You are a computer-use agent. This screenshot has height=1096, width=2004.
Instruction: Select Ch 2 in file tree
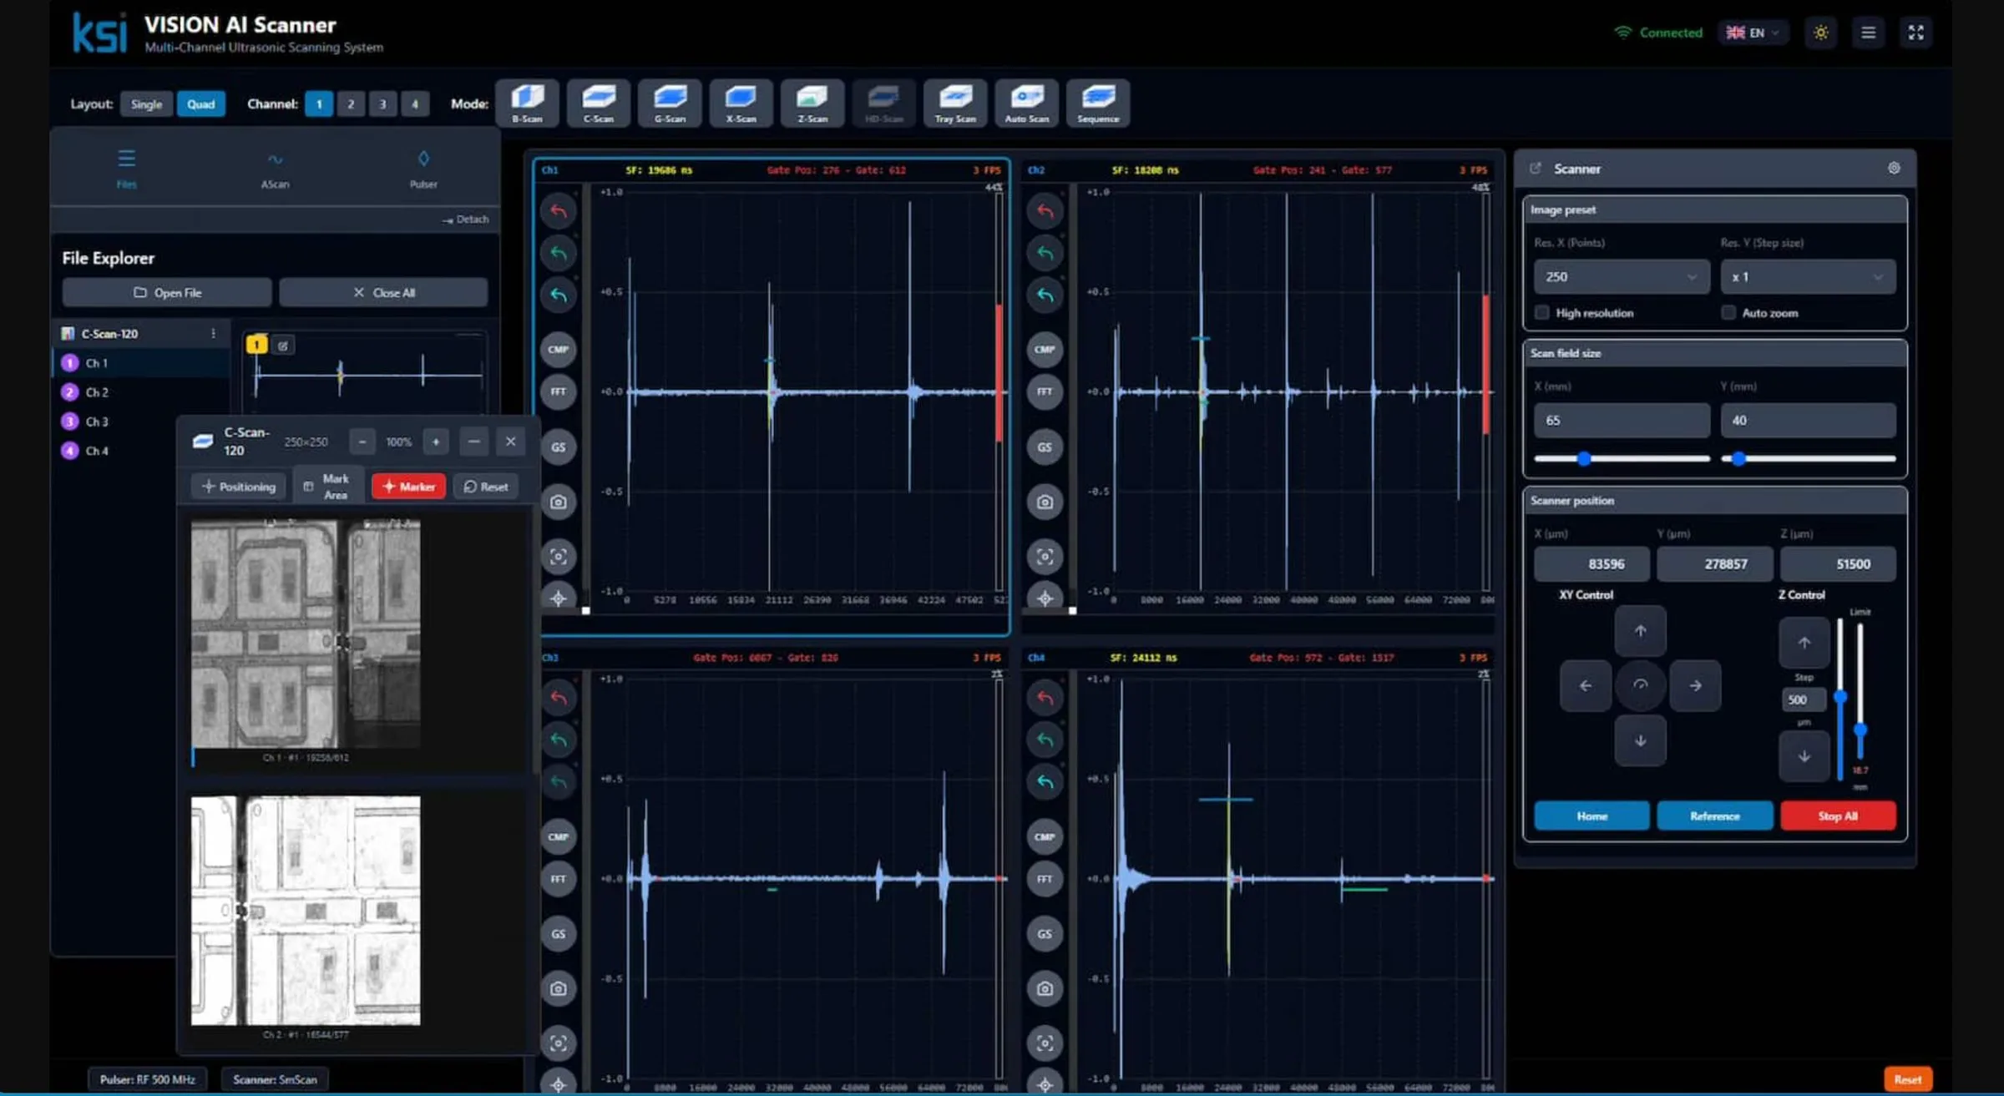click(x=142, y=392)
